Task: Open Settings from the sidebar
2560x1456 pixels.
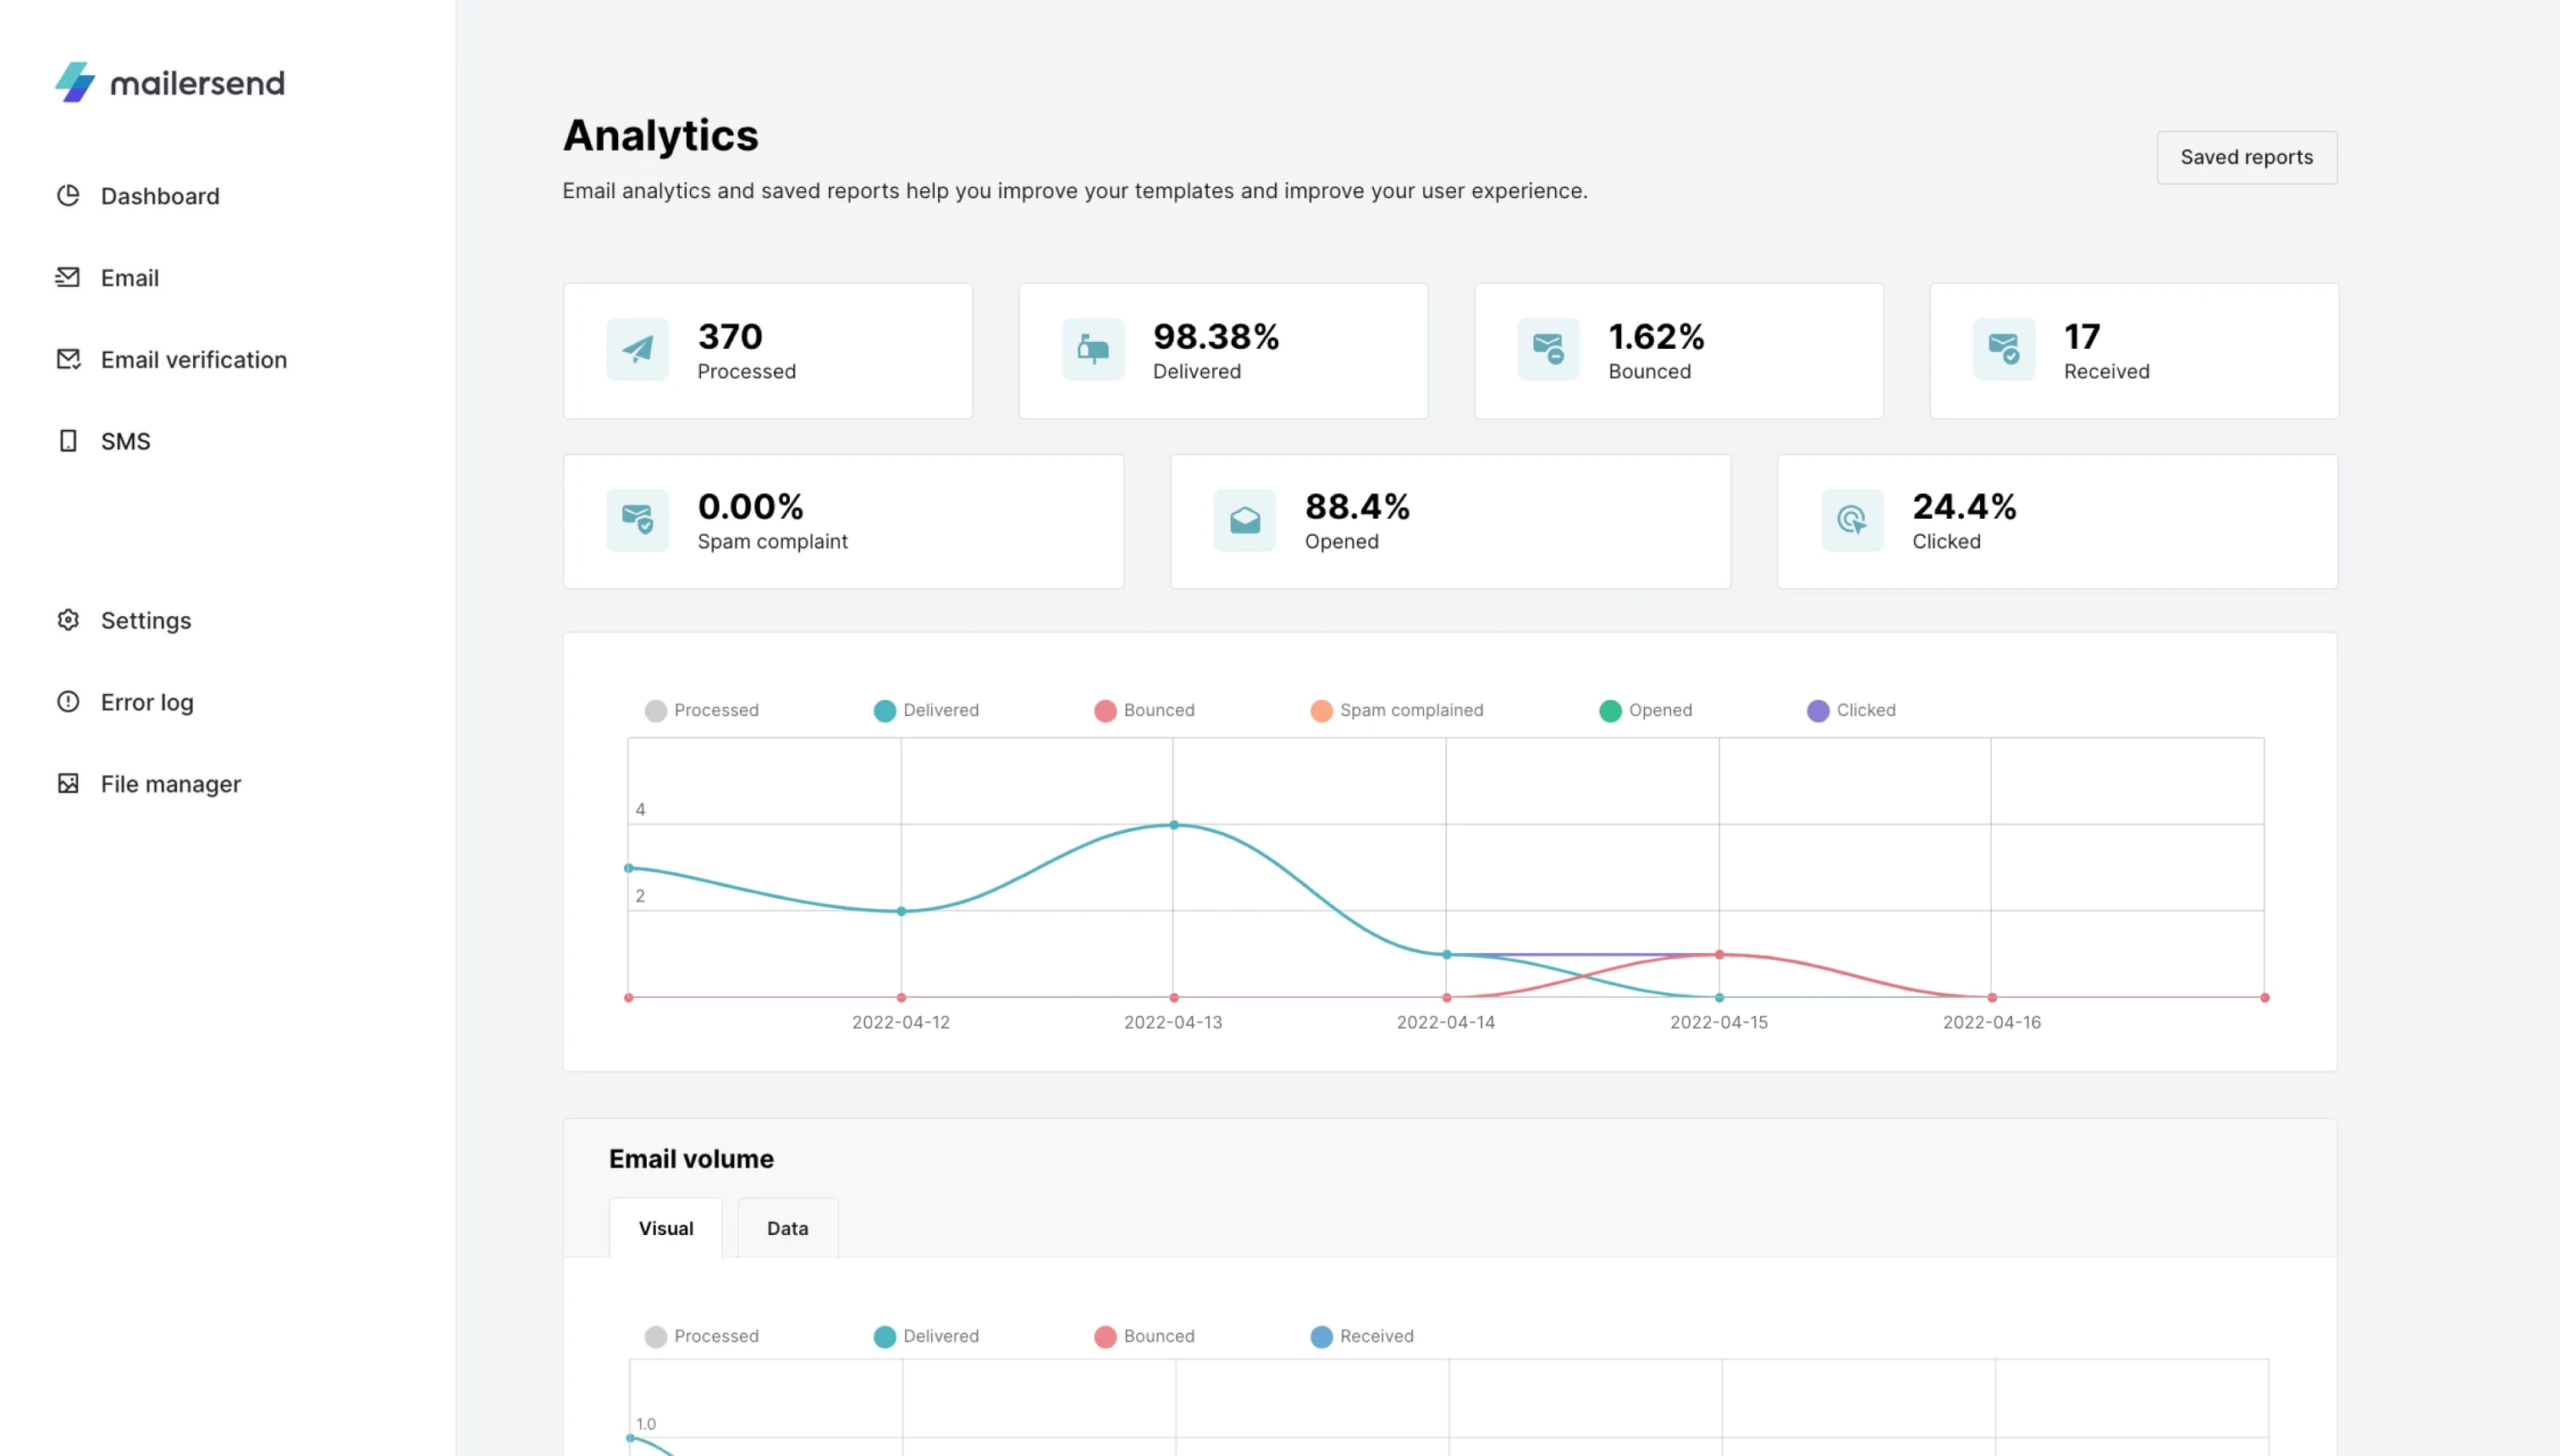Action: (124, 620)
